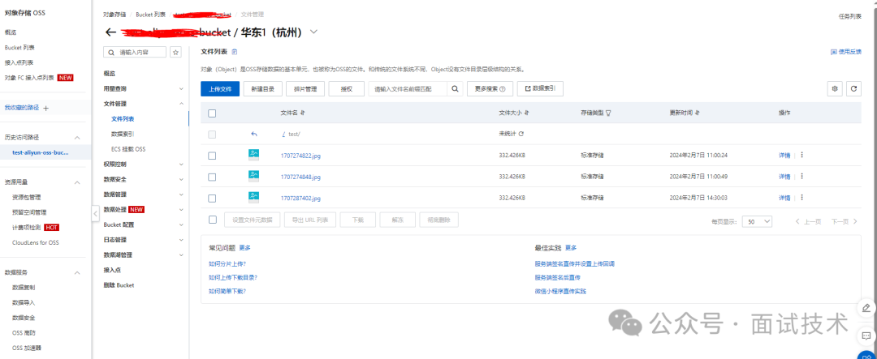Toggle the bottom checkbox beside 设置文件元数据

click(x=212, y=220)
